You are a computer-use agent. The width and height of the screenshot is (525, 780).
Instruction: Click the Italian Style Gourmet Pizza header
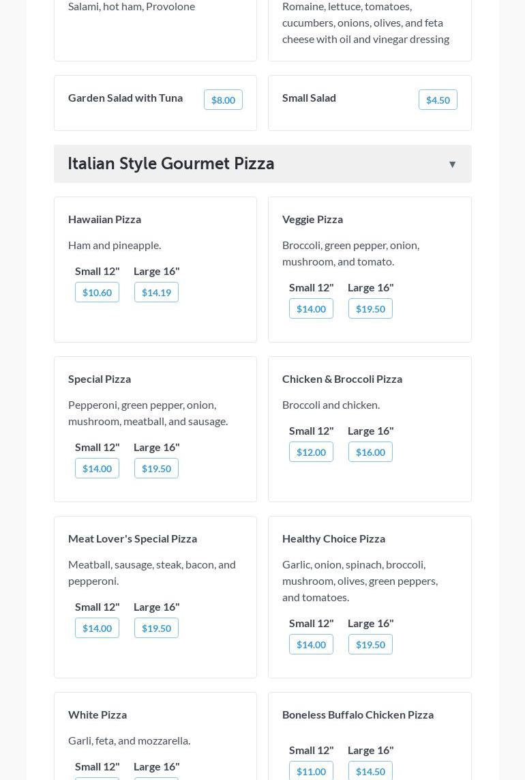171,164
